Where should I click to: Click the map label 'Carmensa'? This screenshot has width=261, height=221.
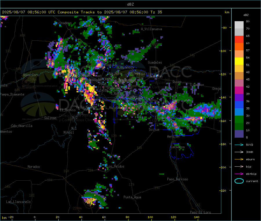click(x=177, y=147)
